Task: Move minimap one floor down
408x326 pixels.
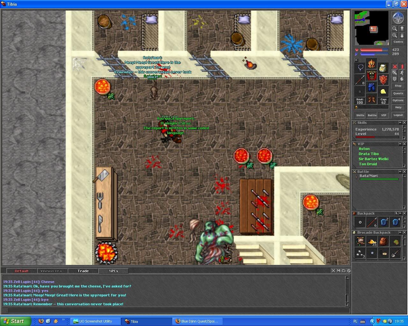Action: tap(402, 35)
